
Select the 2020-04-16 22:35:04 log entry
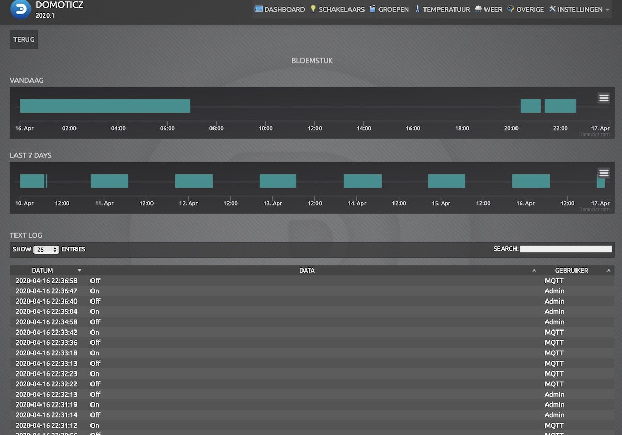coord(312,311)
